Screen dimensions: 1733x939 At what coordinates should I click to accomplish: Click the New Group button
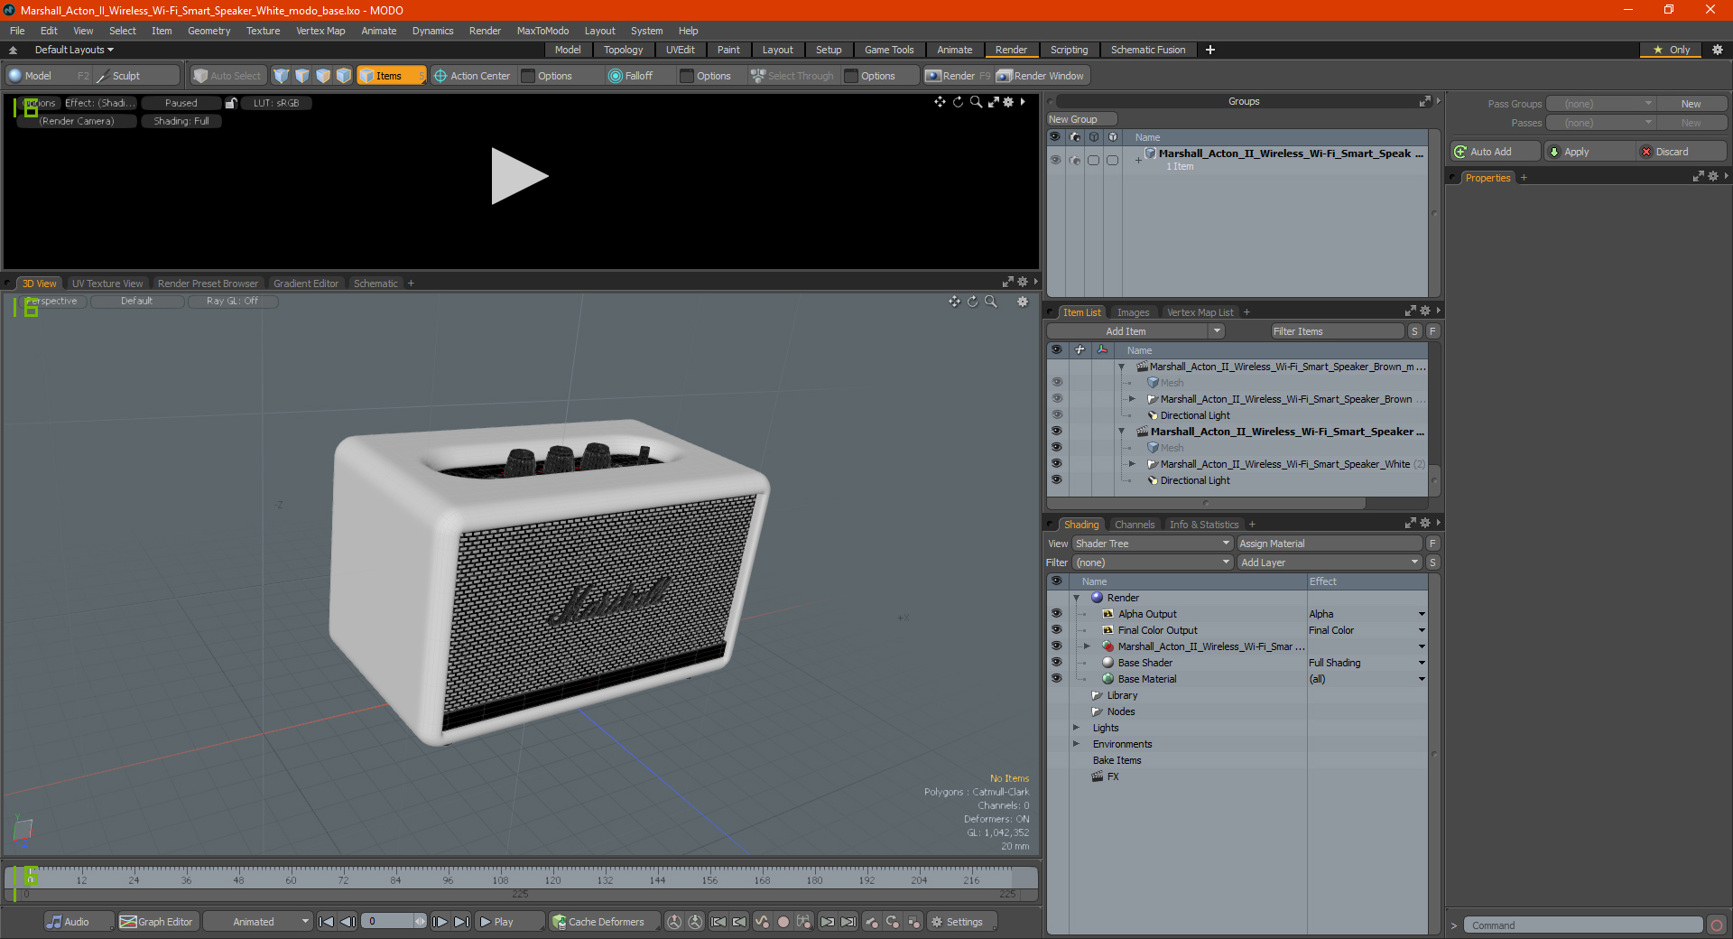1081,119
